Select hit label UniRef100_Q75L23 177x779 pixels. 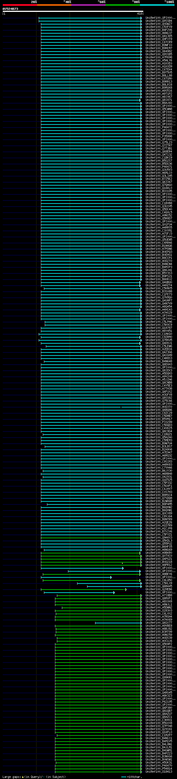(159, 142)
